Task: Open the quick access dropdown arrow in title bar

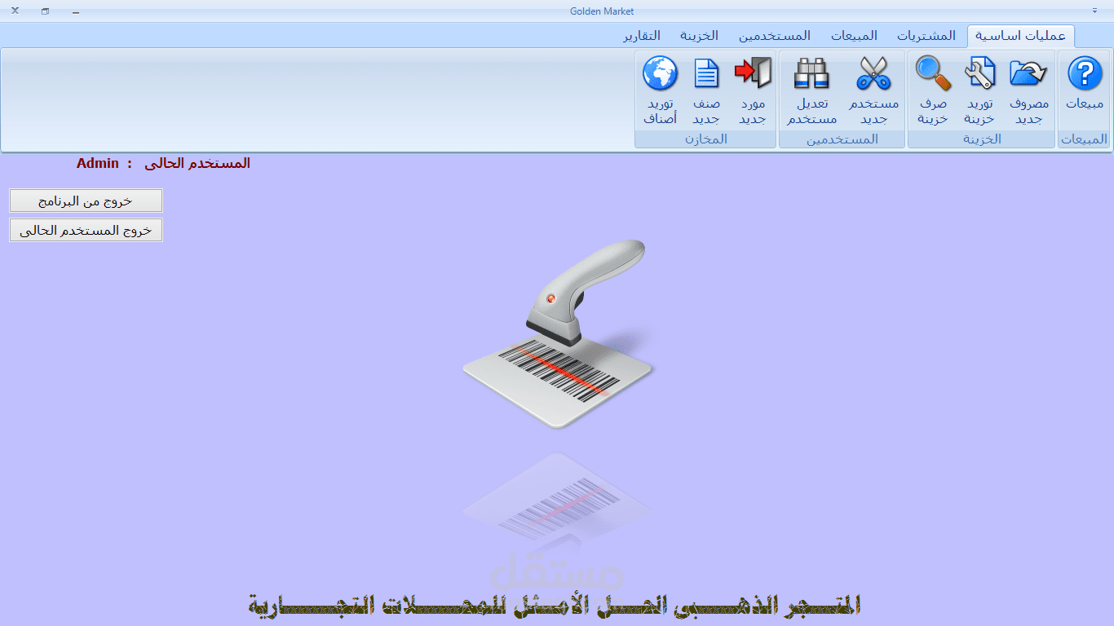Action: (x=1094, y=11)
